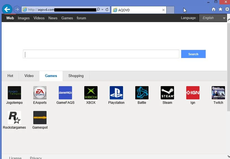Expand the address bar autocomplete dropdown arrow
Screen dimensions: 230x159
pos(102,10)
